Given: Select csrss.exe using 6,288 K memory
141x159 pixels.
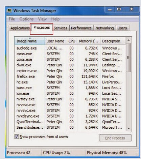Looking at the screenshot, I should 70,59.
